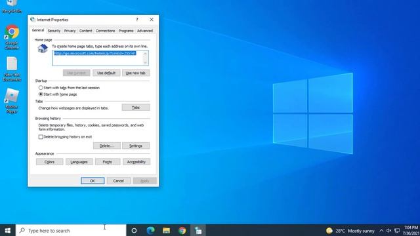Click the Cancel button
The image size is (420, 236).
point(118,181)
